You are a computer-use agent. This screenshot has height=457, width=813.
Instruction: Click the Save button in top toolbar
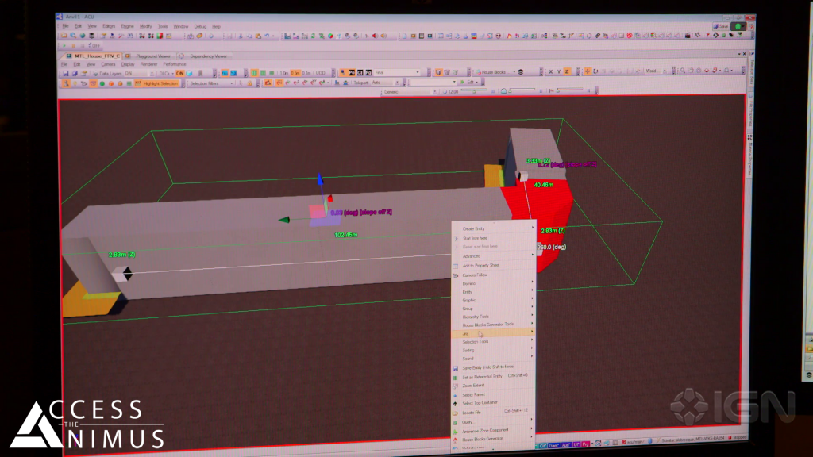720,26
